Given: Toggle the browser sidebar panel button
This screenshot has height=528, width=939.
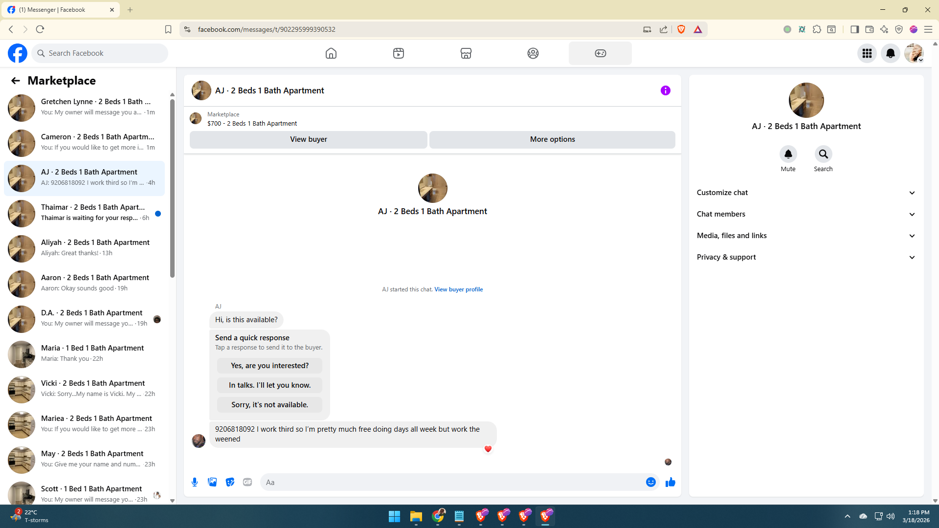Looking at the screenshot, I should point(854,29).
